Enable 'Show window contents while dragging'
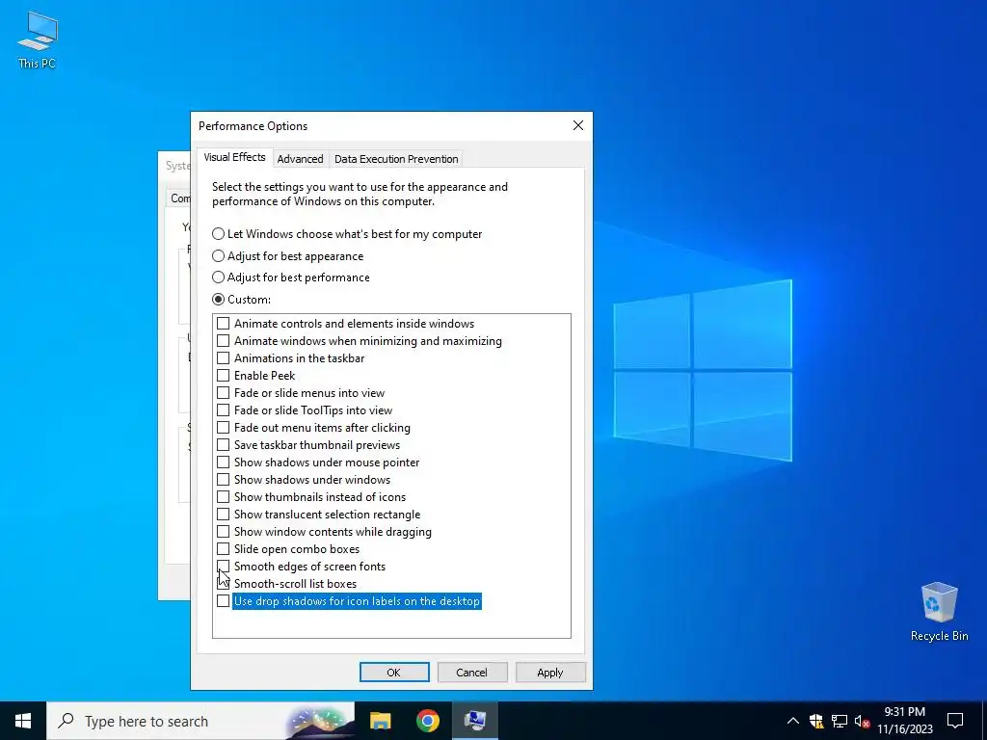 [x=223, y=532]
